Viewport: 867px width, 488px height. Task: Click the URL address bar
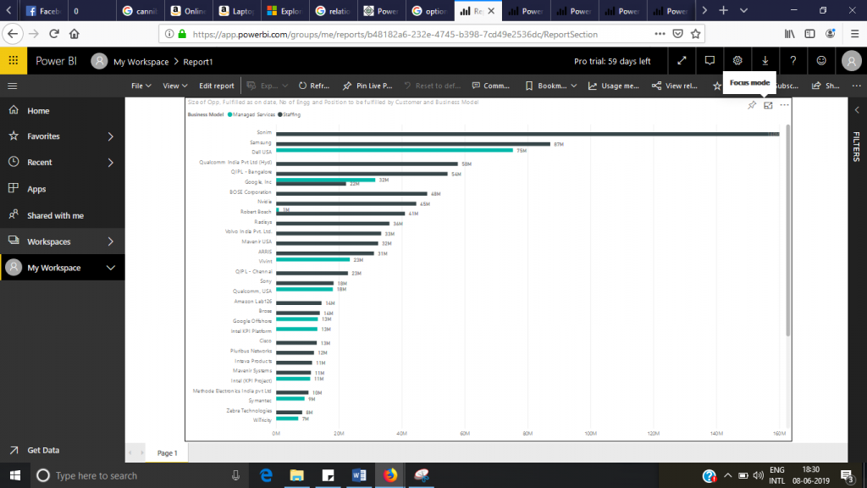tap(395, 34)
